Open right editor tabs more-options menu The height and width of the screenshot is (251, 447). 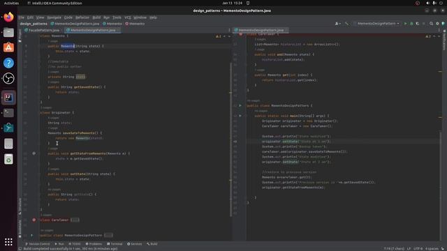click(x=439, y=30)
